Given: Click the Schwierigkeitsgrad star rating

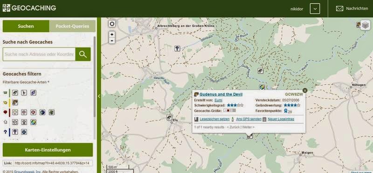Looking at the screenshot, I should 235,105.
